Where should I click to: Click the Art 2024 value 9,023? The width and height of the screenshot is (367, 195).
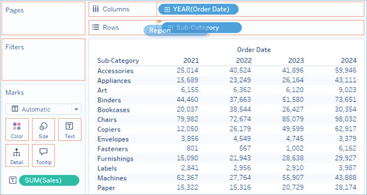(348, 90)
